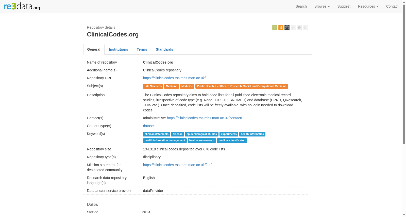Click the dark copyright license badge icon
This screenshot has width=406, height=217.
click(287, 27)
